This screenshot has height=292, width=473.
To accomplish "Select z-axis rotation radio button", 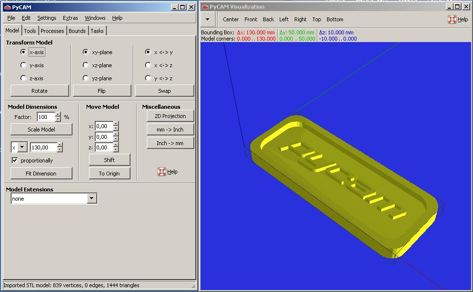I will pyautogui.click(x=23, y=78).
